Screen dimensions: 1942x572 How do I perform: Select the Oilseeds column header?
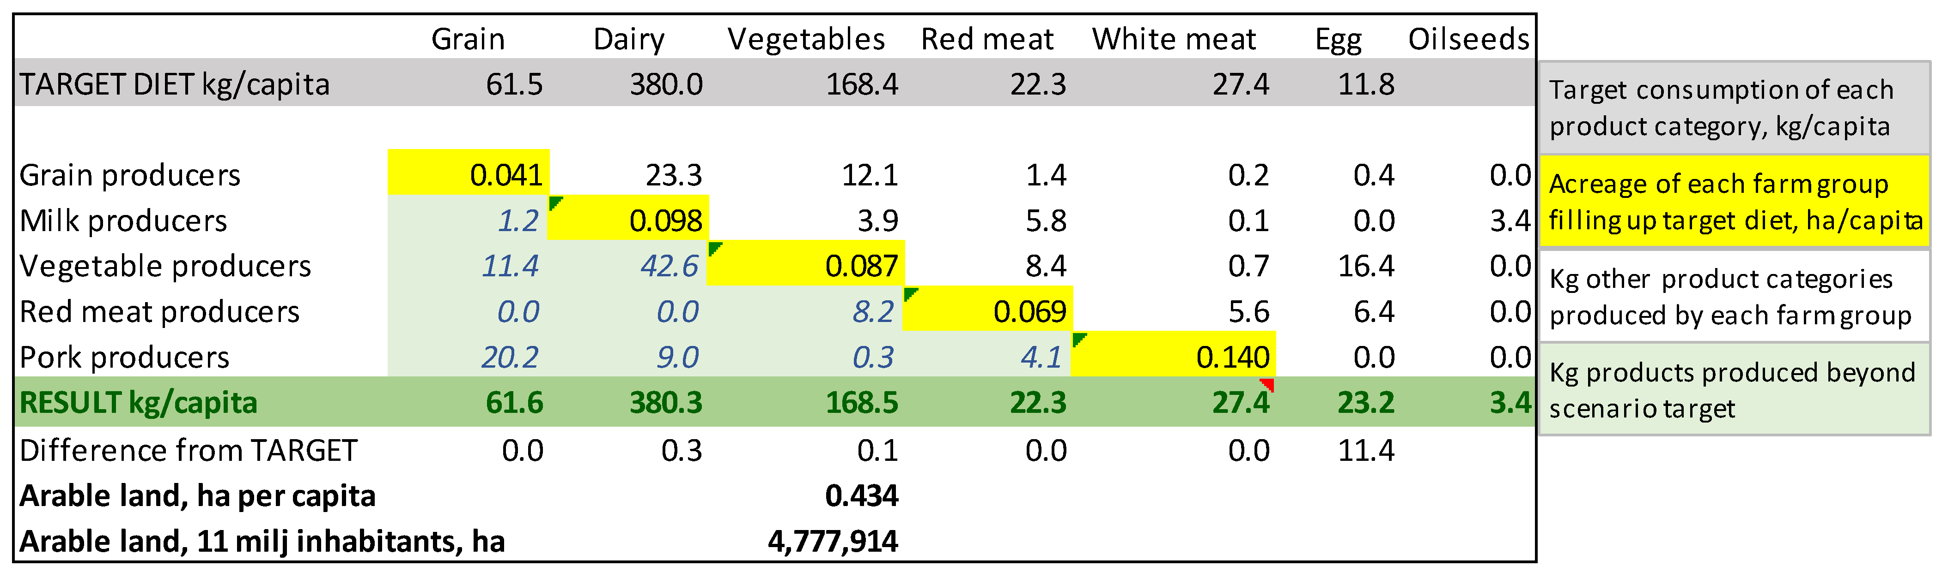point(1468,39)
